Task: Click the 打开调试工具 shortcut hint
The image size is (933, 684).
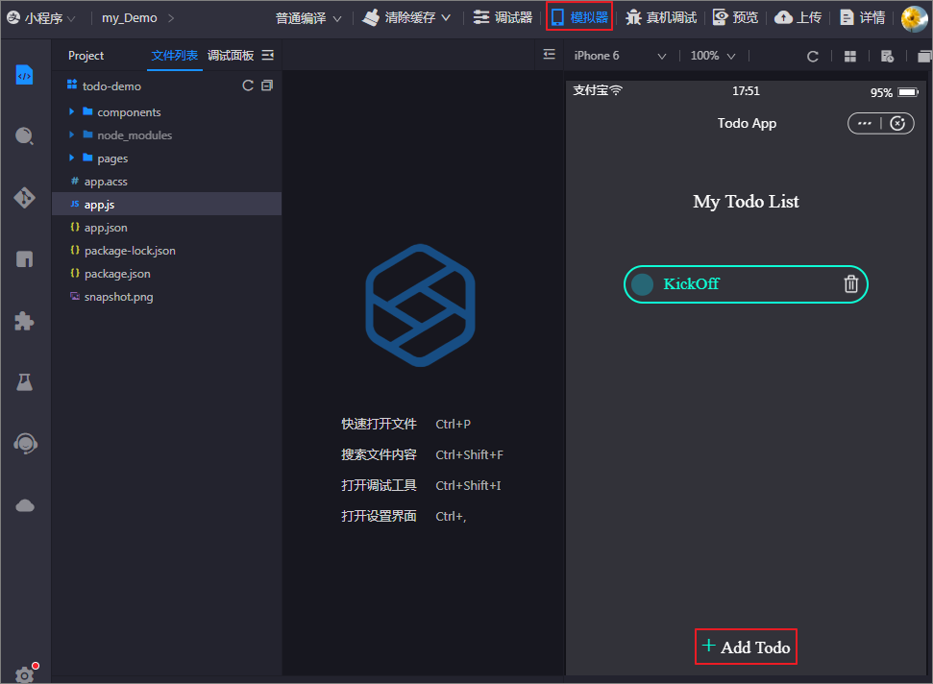Action: point(379,486)
